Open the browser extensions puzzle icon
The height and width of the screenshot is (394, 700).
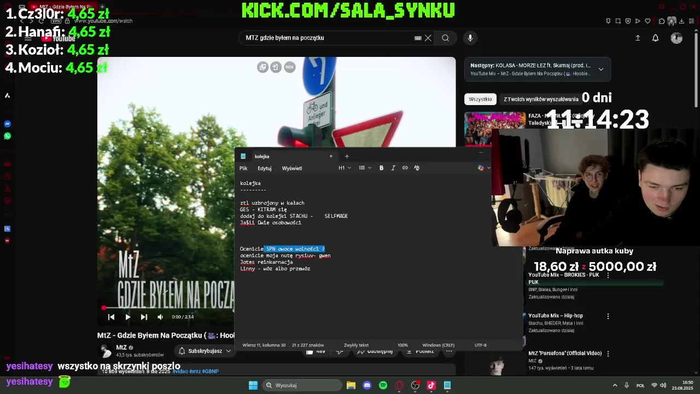coord(662,21)
